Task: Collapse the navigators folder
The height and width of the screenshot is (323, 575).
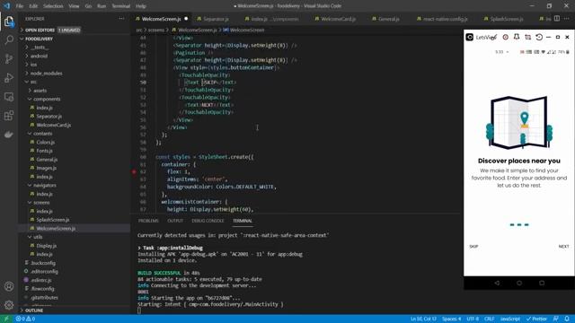Action: click(45, 186)
